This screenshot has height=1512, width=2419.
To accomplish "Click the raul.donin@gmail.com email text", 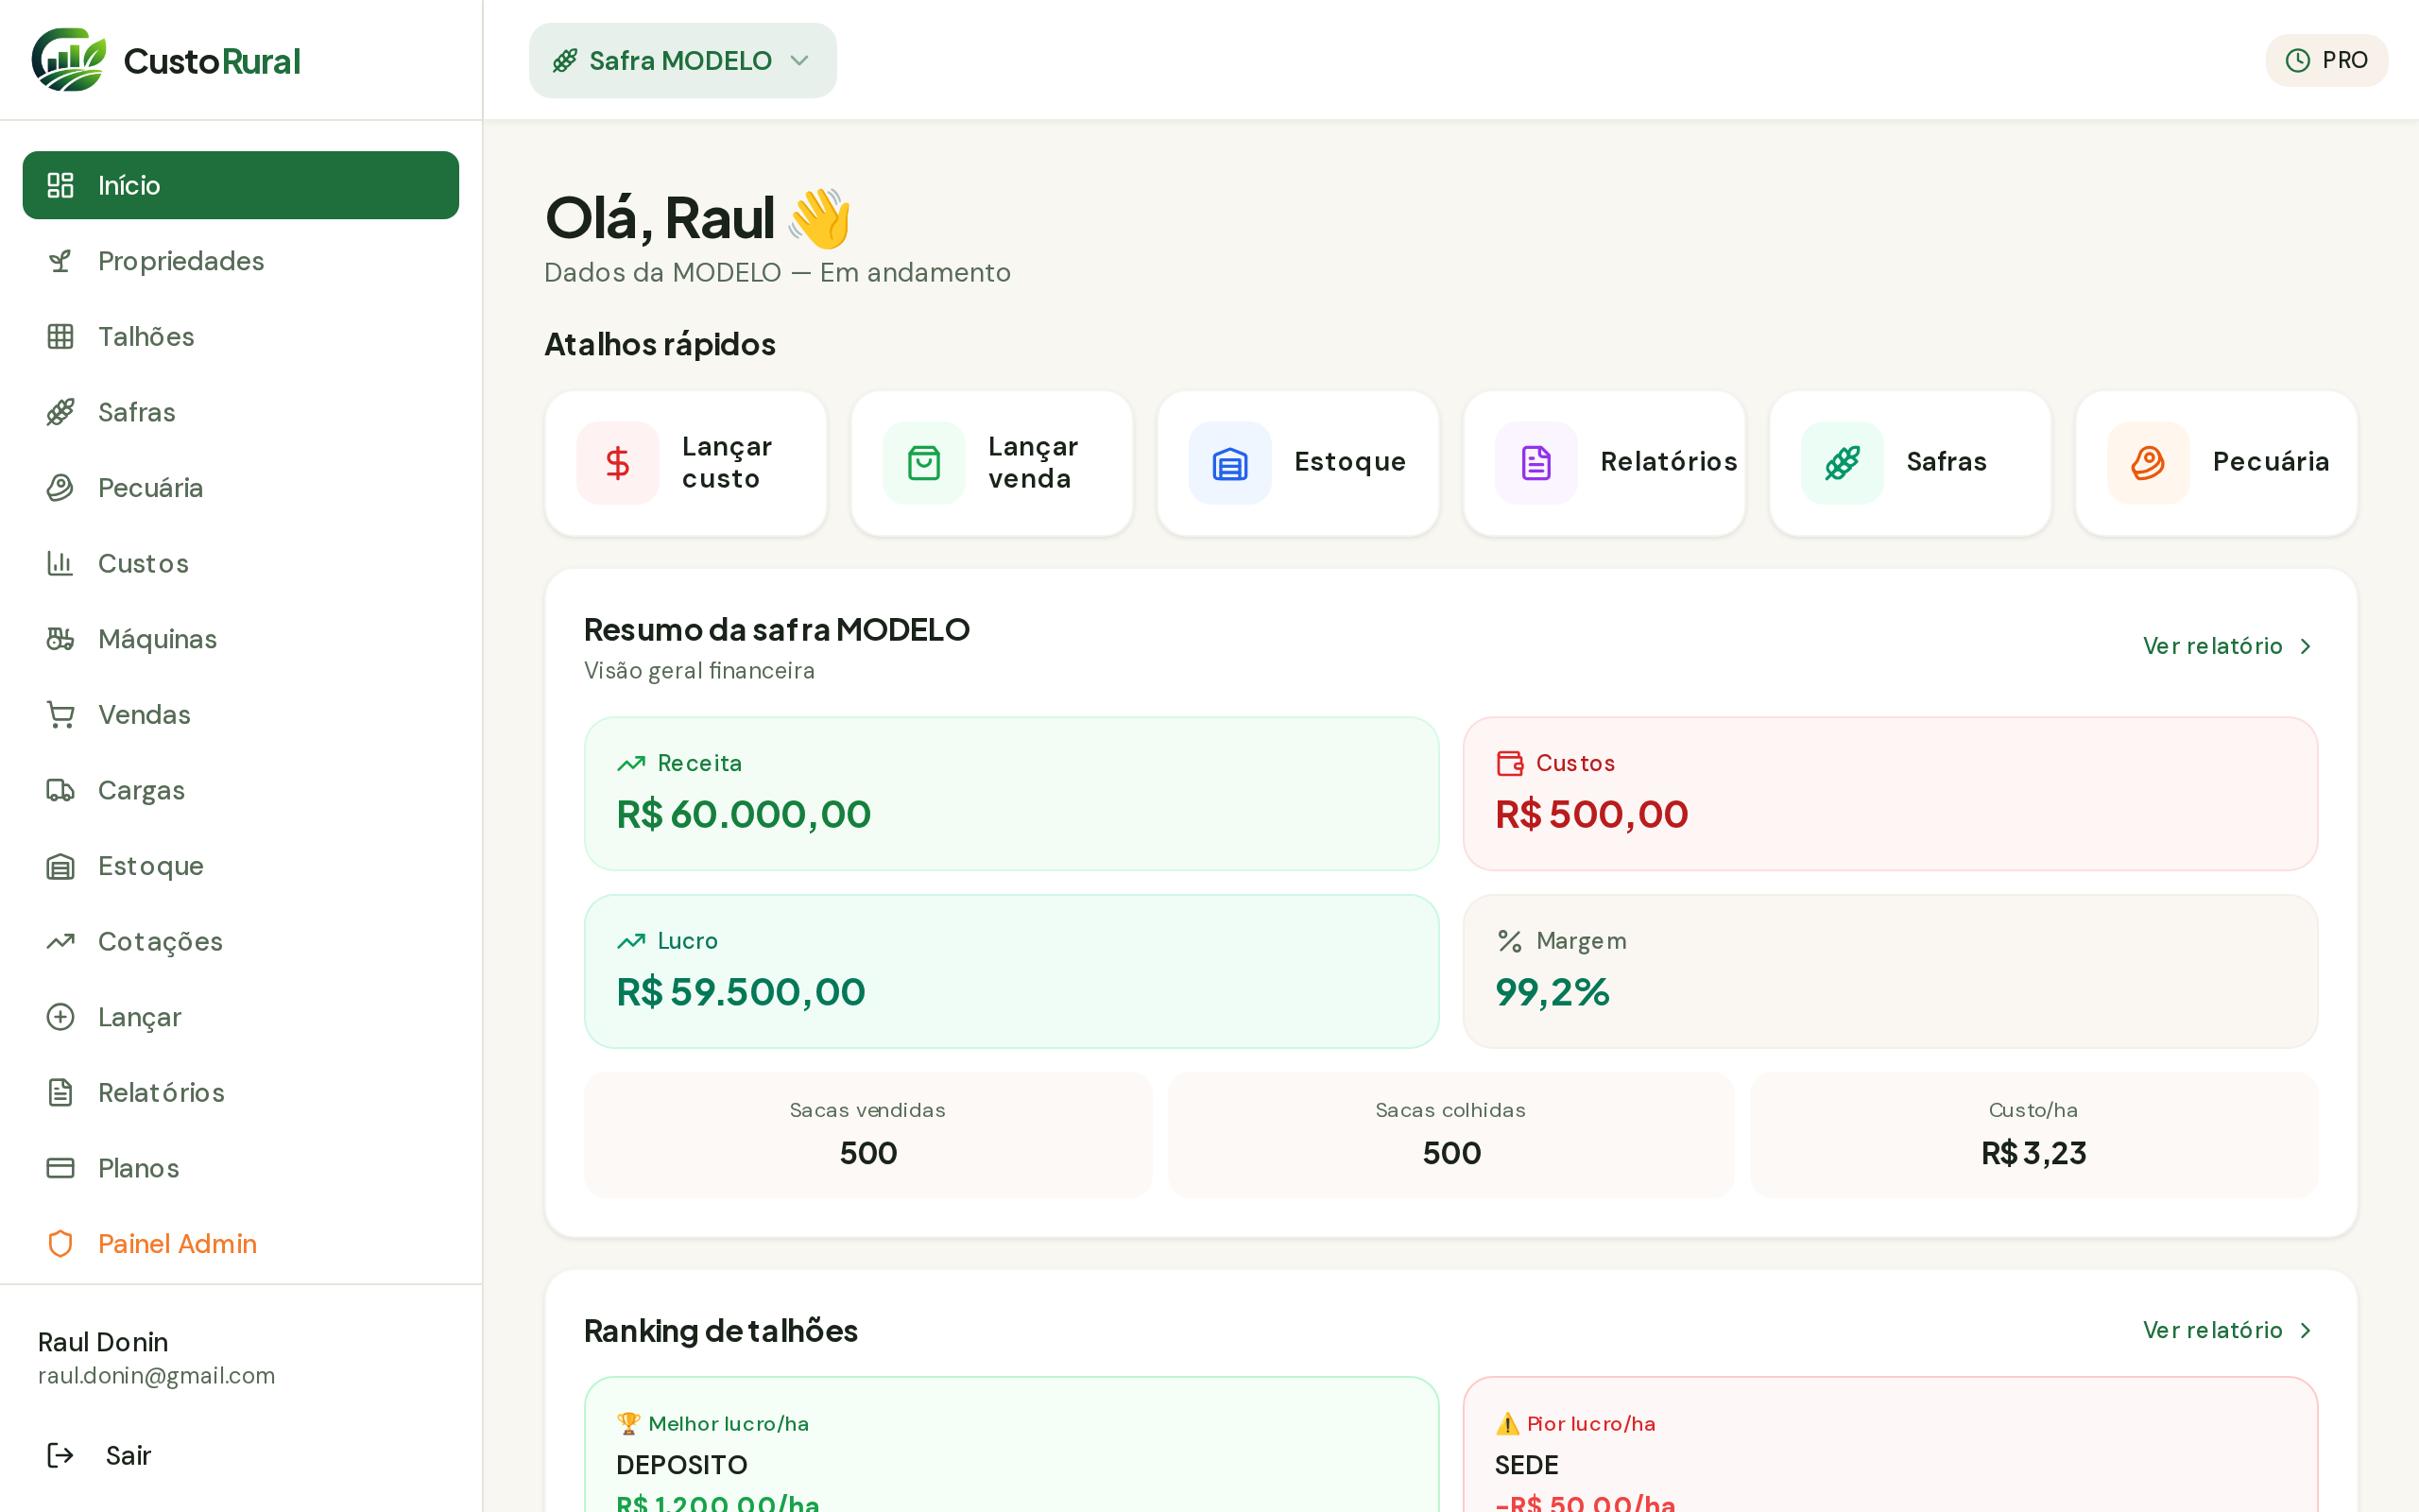I will pyautogui.click(x=156, y=1376).
